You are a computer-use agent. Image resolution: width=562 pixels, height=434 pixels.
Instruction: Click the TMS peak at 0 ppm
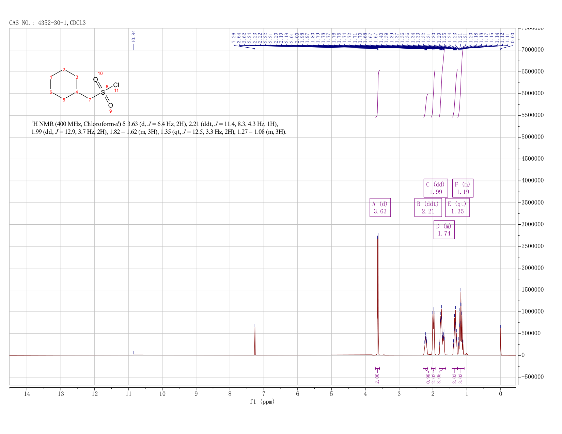coord(500,340)
